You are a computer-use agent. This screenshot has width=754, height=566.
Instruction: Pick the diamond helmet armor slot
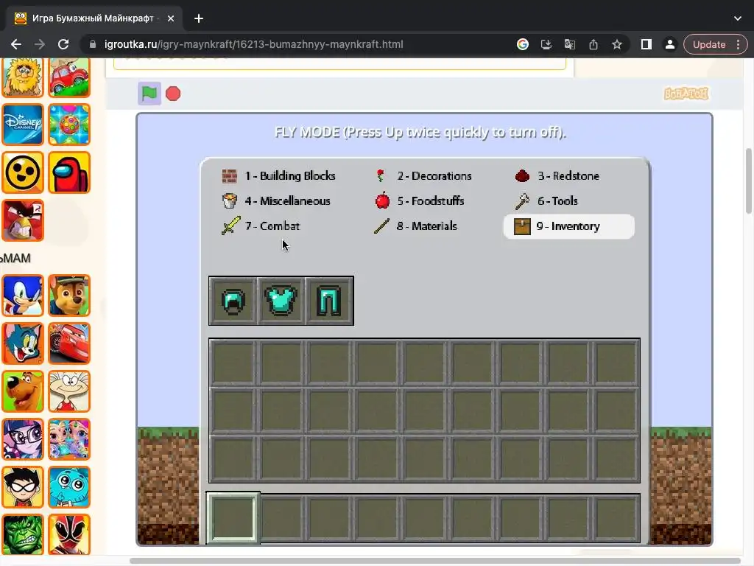pyautogui.click(x=233, y=301)
